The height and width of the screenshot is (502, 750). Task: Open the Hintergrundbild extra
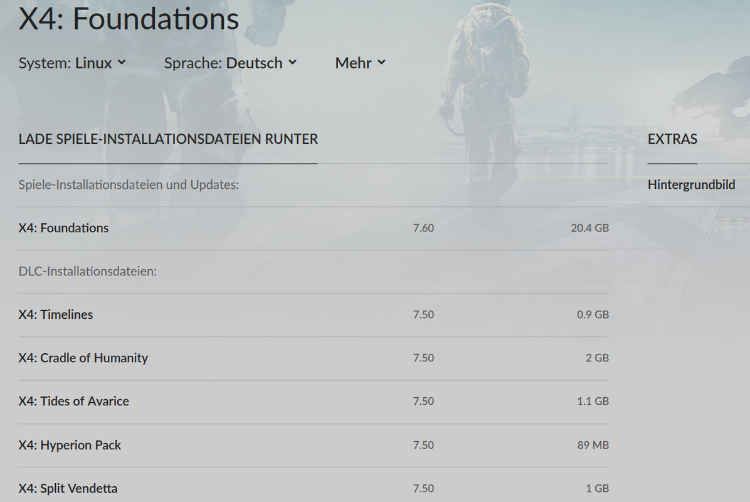point(691,184)
